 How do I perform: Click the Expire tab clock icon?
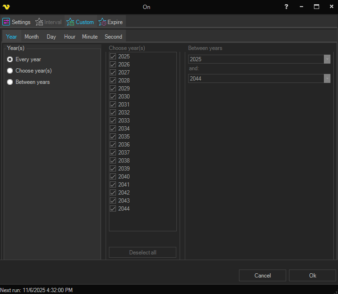tap(102, 22)
